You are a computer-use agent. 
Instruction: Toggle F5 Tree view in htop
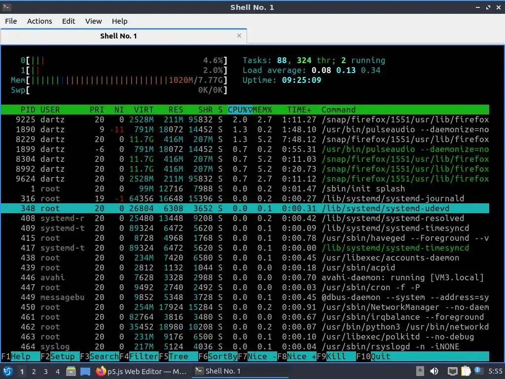(x=178, y=356)
